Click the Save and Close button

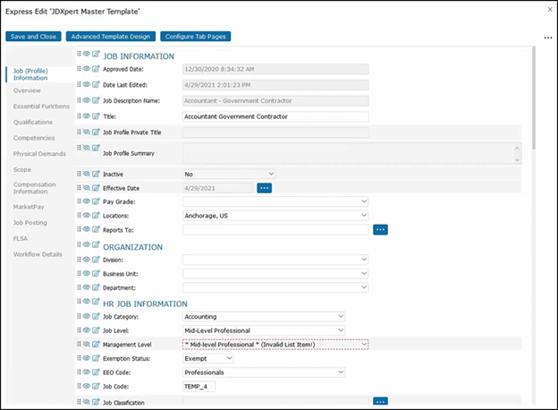click(33, 37)
